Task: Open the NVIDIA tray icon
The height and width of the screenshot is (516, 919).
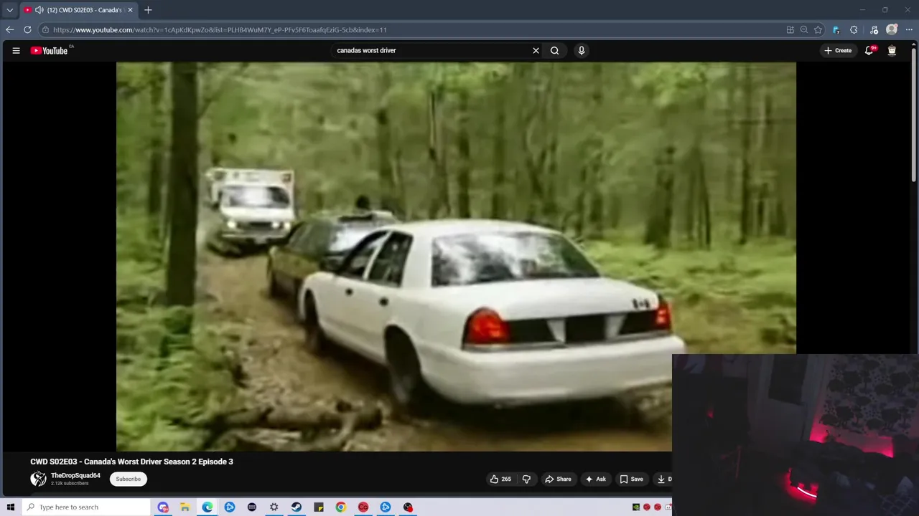Action: (x=636, y=507)
